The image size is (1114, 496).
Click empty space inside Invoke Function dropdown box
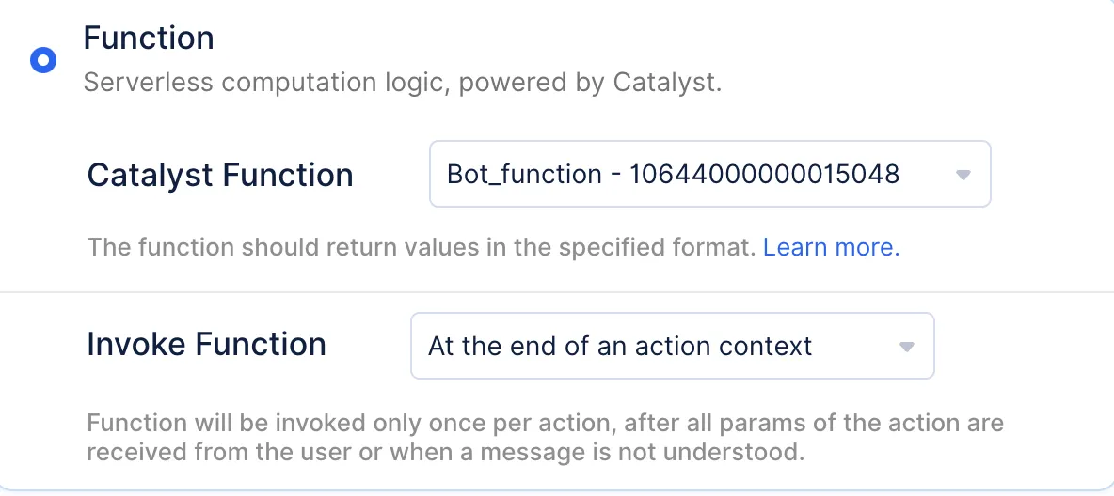tap(854, 346)
